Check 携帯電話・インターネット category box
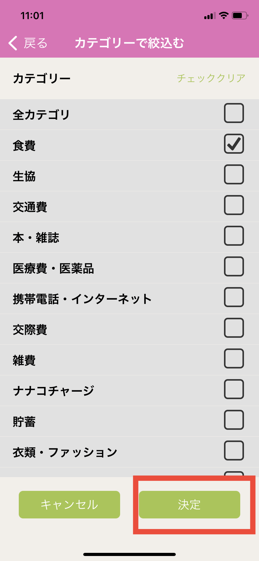This screenshot has height=561, width=259. 234,297
